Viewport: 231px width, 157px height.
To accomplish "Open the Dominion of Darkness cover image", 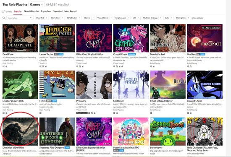I will (x=20, y=131).
